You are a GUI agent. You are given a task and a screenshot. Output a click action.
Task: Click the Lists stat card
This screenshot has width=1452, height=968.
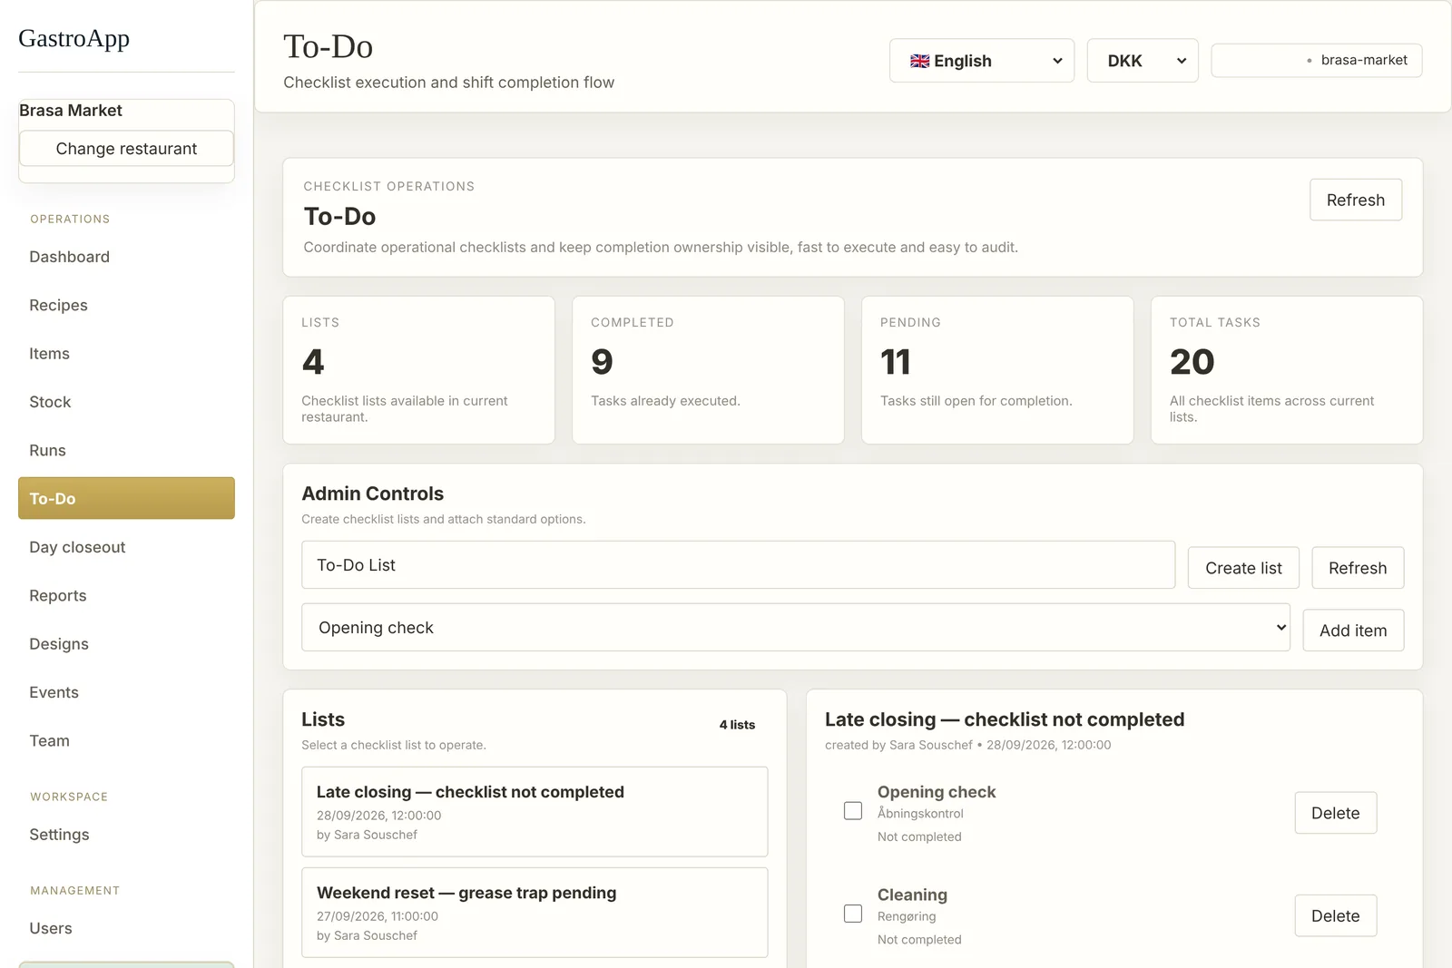(x=418, y=370)
